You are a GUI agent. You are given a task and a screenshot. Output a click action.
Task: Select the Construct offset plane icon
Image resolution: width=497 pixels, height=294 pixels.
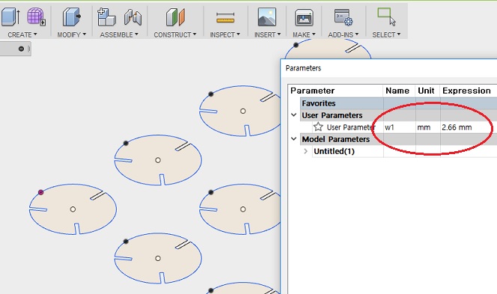pos(175,16)
